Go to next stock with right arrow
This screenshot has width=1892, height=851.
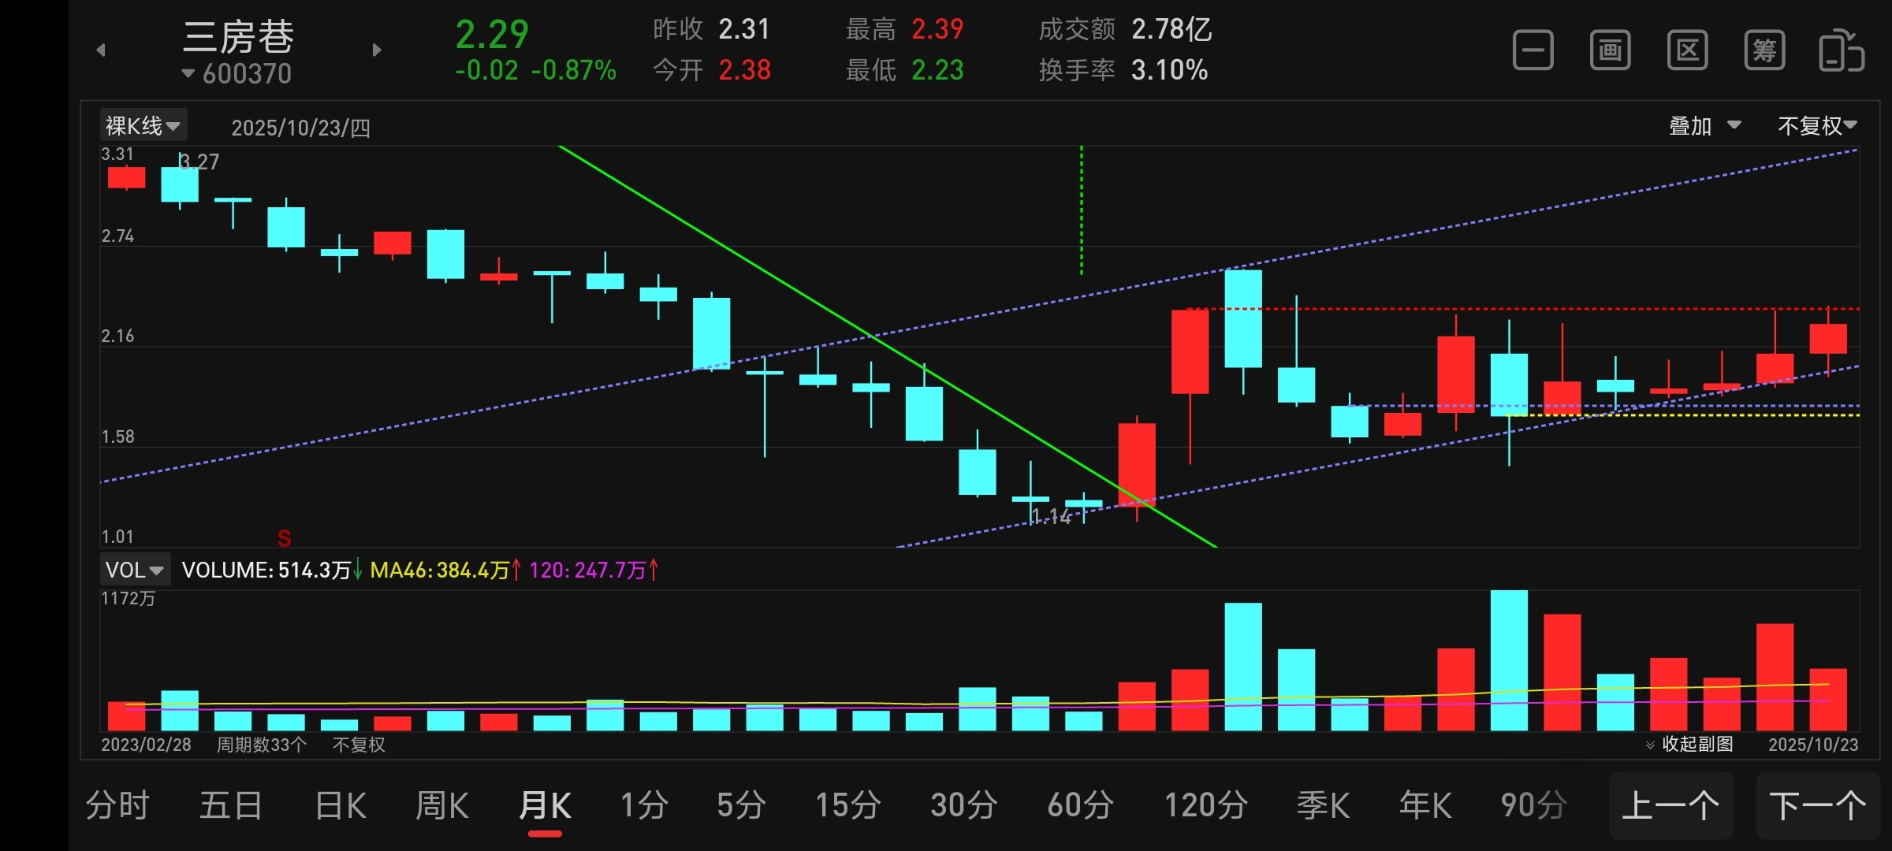(x=377, y=50)
